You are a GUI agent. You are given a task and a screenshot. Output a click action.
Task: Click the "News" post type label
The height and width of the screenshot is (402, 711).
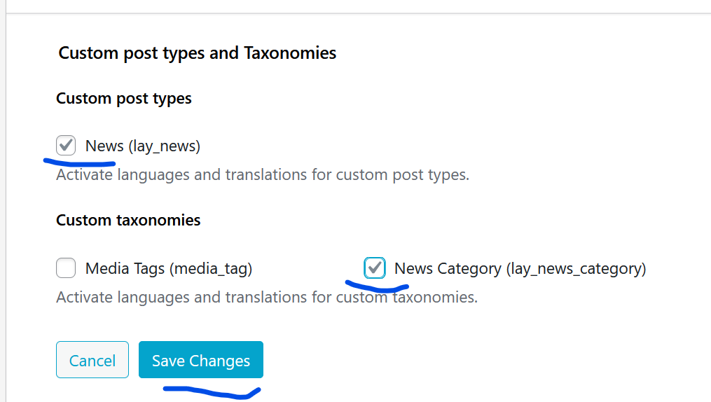tap(104, 146)
